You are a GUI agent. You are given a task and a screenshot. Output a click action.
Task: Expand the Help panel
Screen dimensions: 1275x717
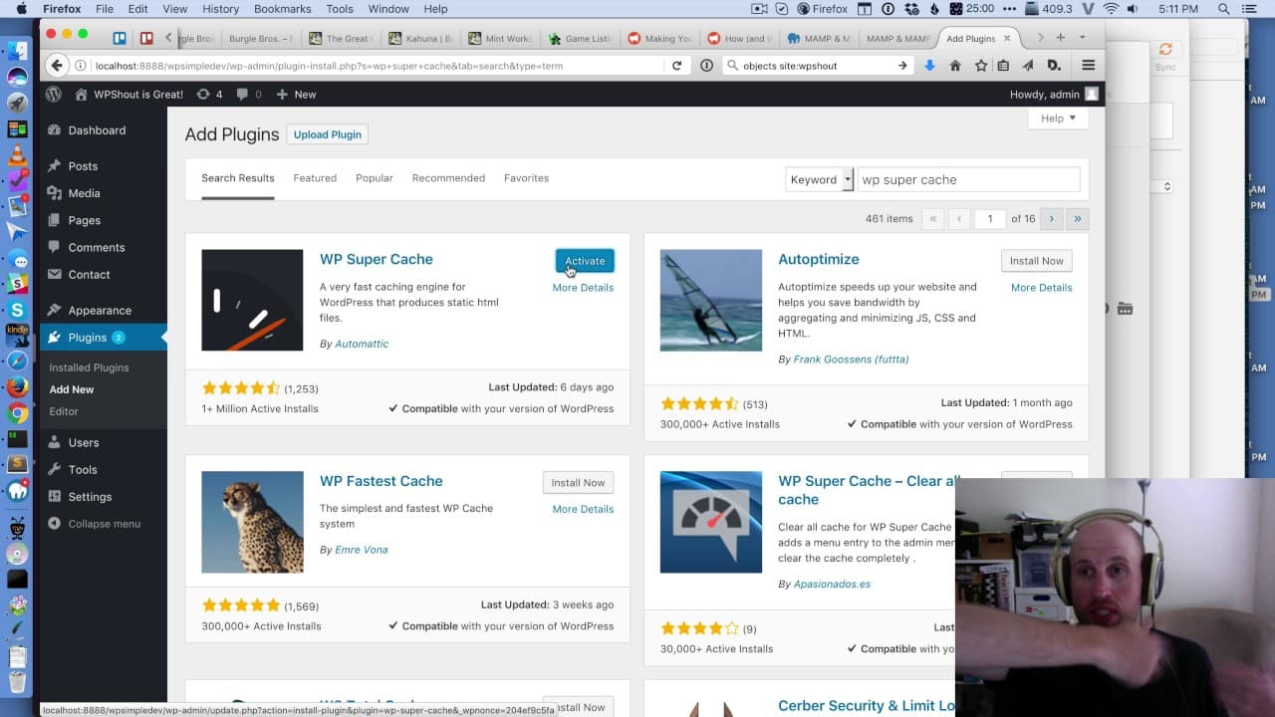point(1058,119)
